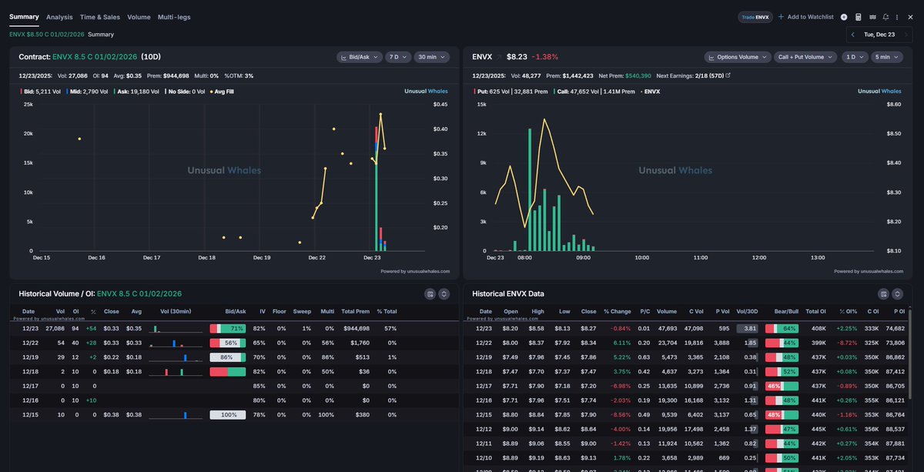
Task: Sort by % Change column header
Action: tap(618, 311)
